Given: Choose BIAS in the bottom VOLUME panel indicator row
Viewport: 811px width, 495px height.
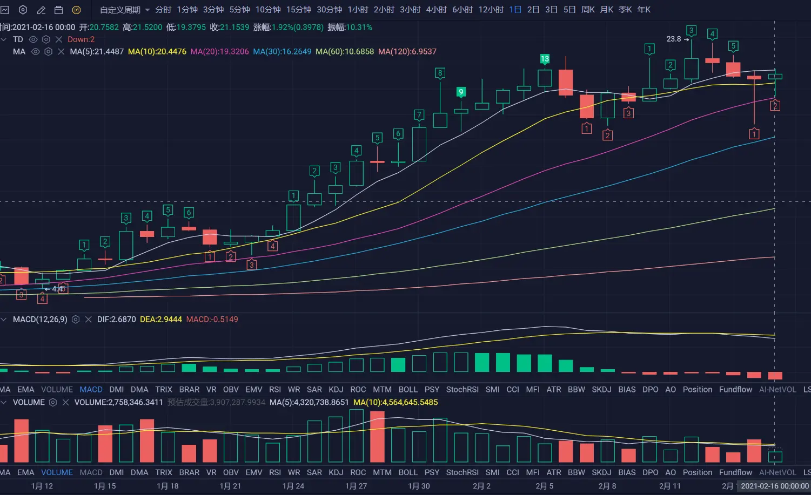Looking at the screenshot, I should (x=627, y=473).
